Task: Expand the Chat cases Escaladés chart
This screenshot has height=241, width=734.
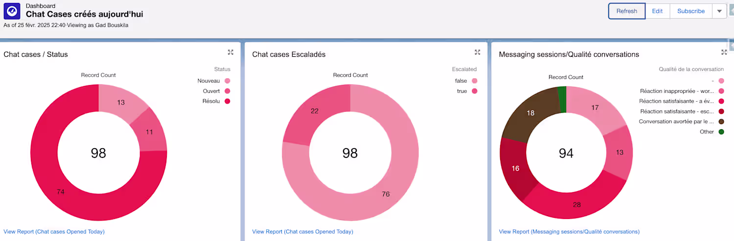Action: pos(478,52)
